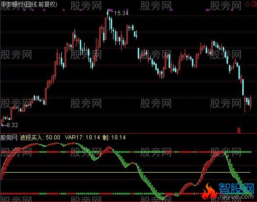257x202 pixels.
Task: Click indicator name 股旁网 left of 波段买入
Action: 9,138
